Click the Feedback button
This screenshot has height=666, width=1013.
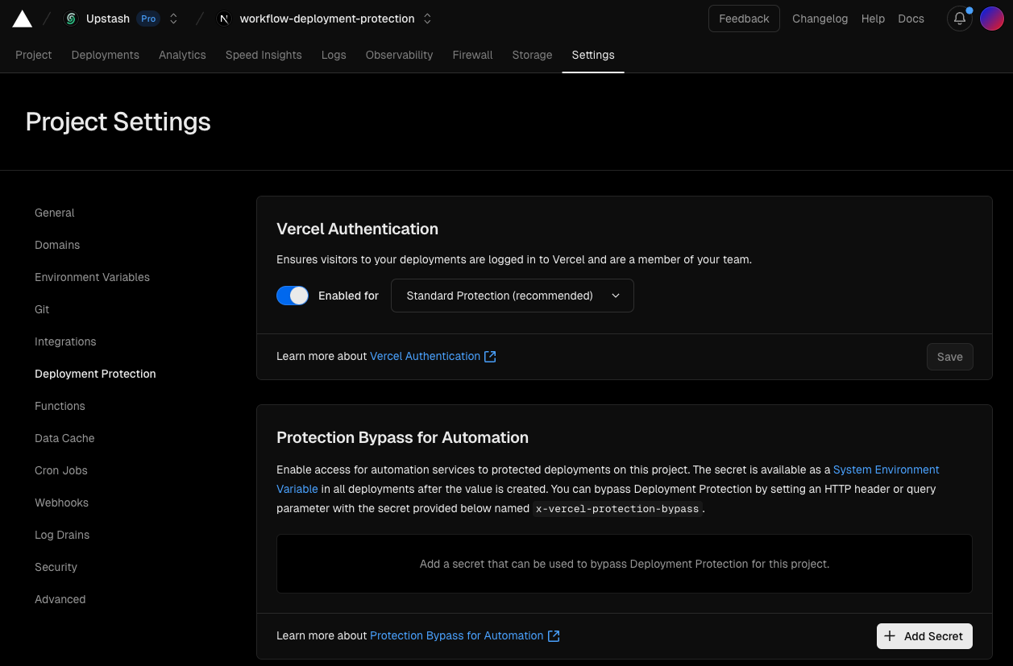(x=744, y=19)
